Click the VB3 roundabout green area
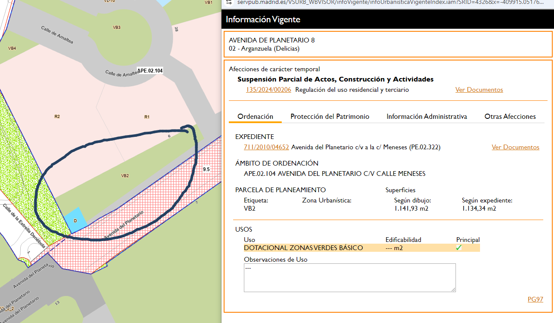Image resolution: width=554 pixels, height=323 pixels. [x=117, y=28]
